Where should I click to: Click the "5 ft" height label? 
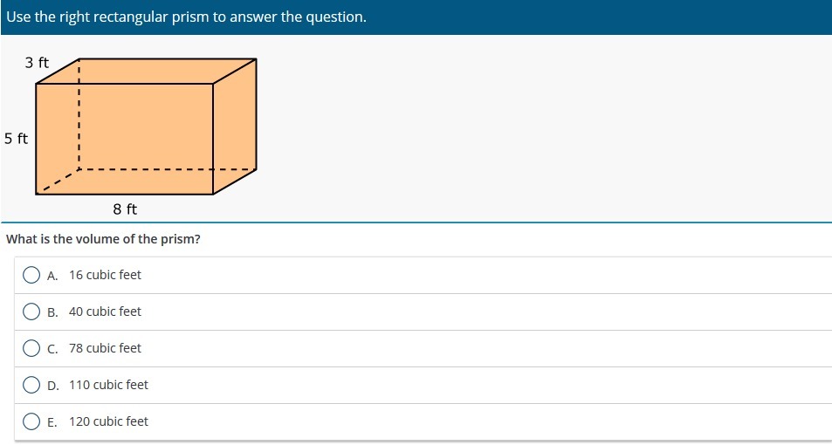(x=16, y=139)
